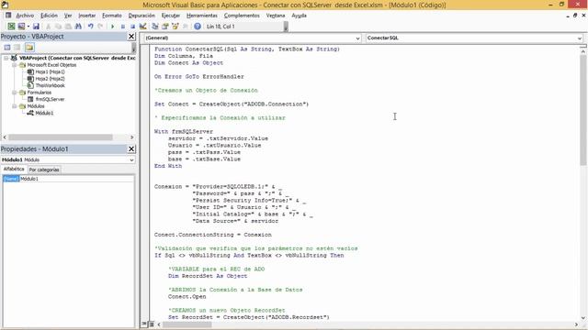Viewport: 588px width, 330px height.
Task: Click scroll-down arrow of code window
Action: [583, 318]
